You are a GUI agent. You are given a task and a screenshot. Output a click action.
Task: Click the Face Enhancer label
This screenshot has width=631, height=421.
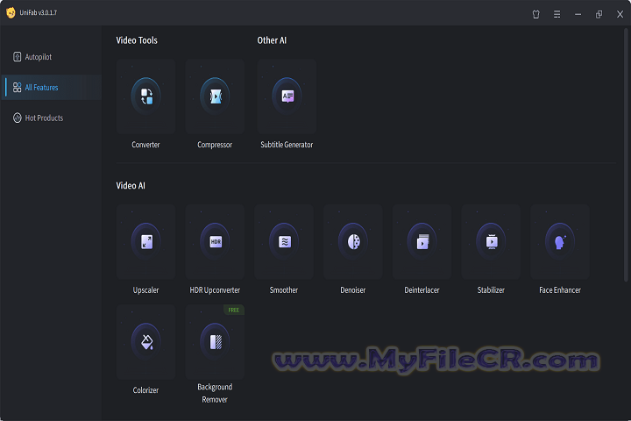(x=560, y=290)
